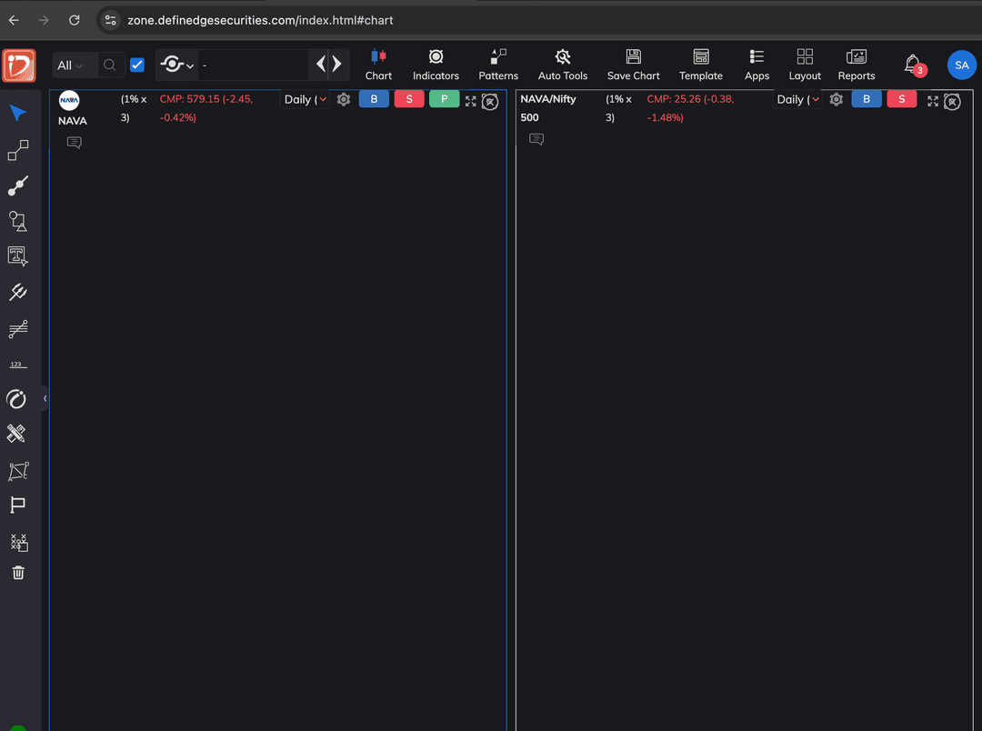Screen dimensions: 982x731
Task: Click the trash delete drawings icon
Action: [18, 573]
